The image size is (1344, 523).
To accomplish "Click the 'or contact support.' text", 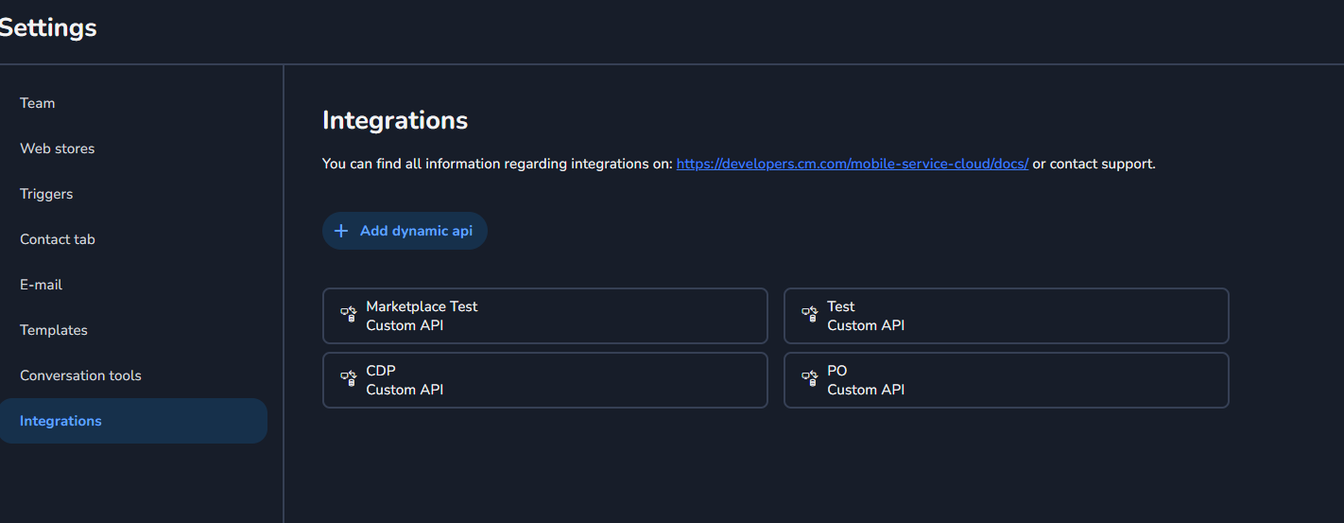I will pos(1094,164).
